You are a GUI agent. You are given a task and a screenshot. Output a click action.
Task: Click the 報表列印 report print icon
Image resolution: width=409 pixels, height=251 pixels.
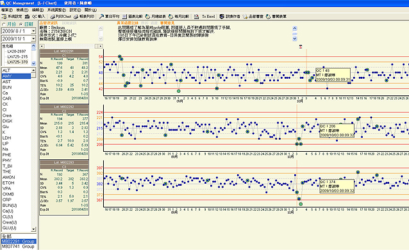pyautogui.click(x=76, y=17)
